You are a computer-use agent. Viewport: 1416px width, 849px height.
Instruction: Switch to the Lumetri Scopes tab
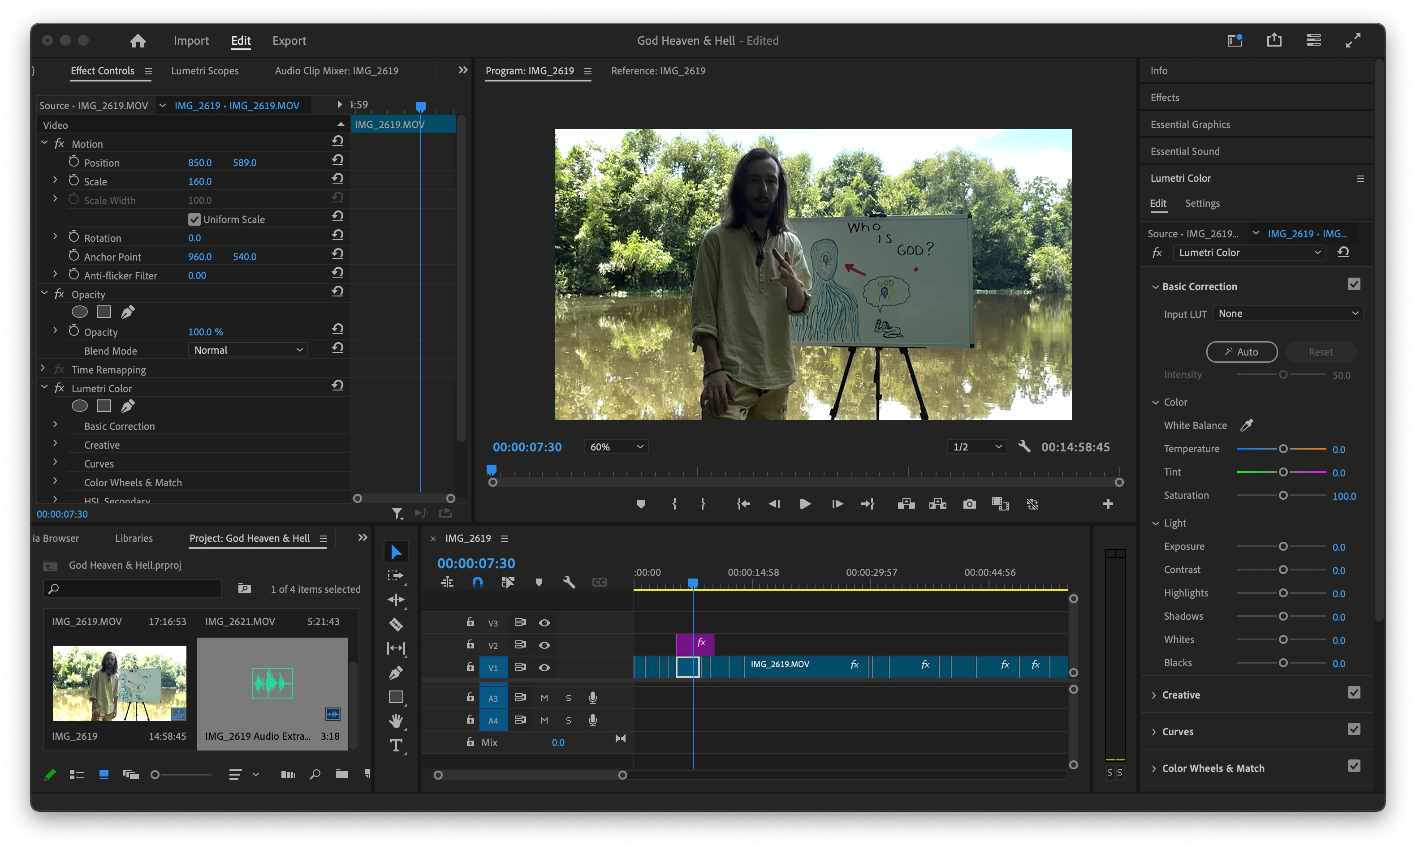[x=204, y=71]
